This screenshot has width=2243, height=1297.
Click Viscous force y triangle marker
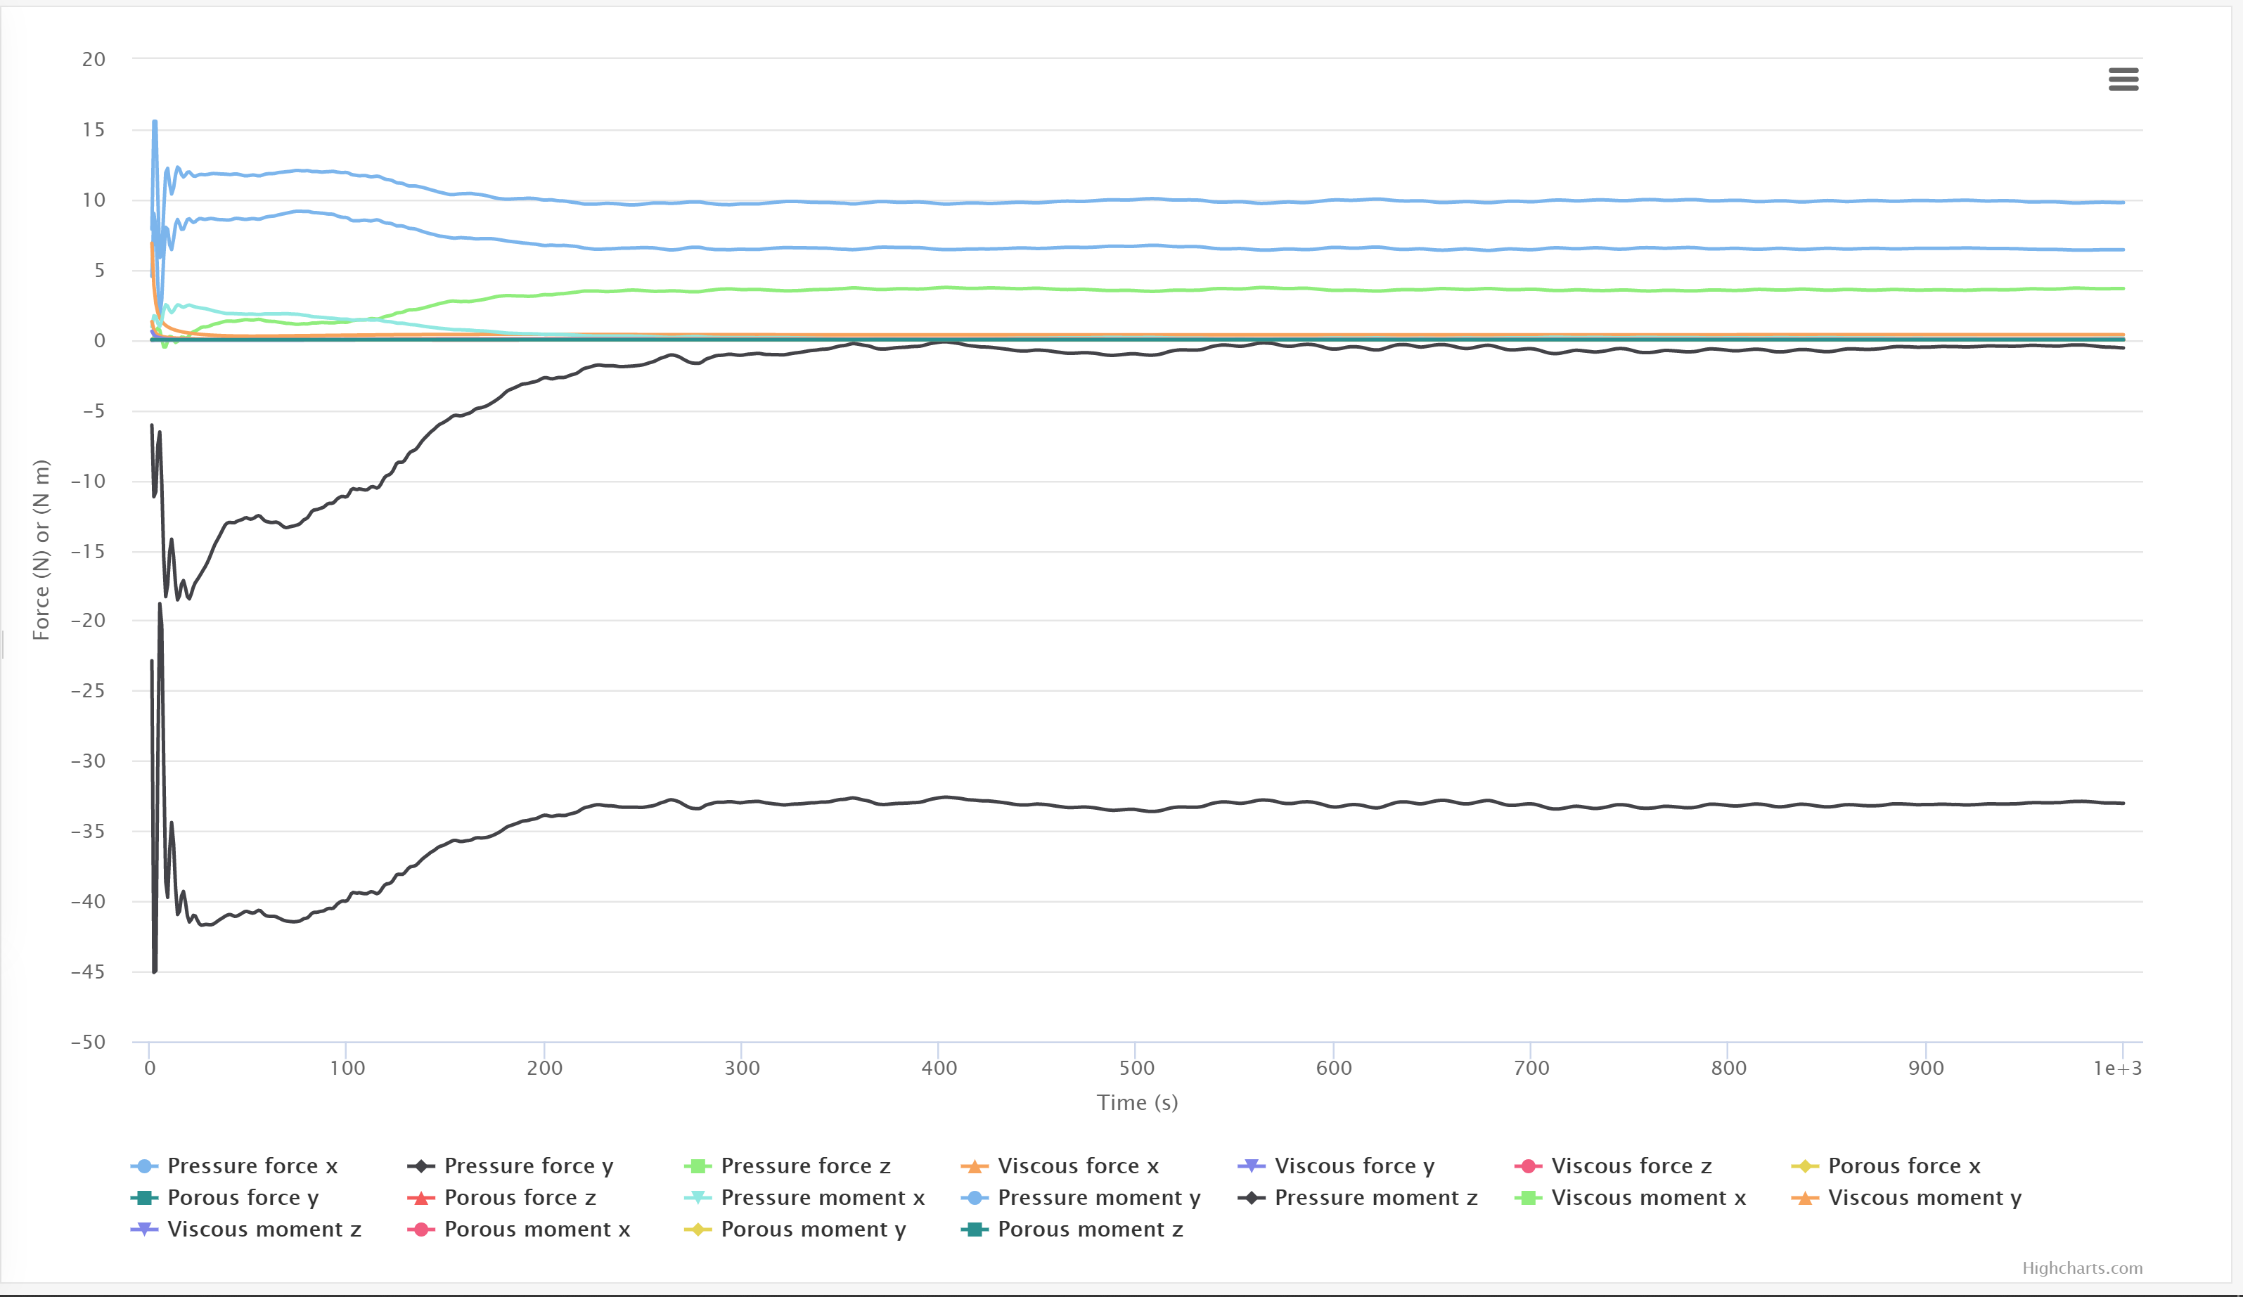tap(1252, 1166)
